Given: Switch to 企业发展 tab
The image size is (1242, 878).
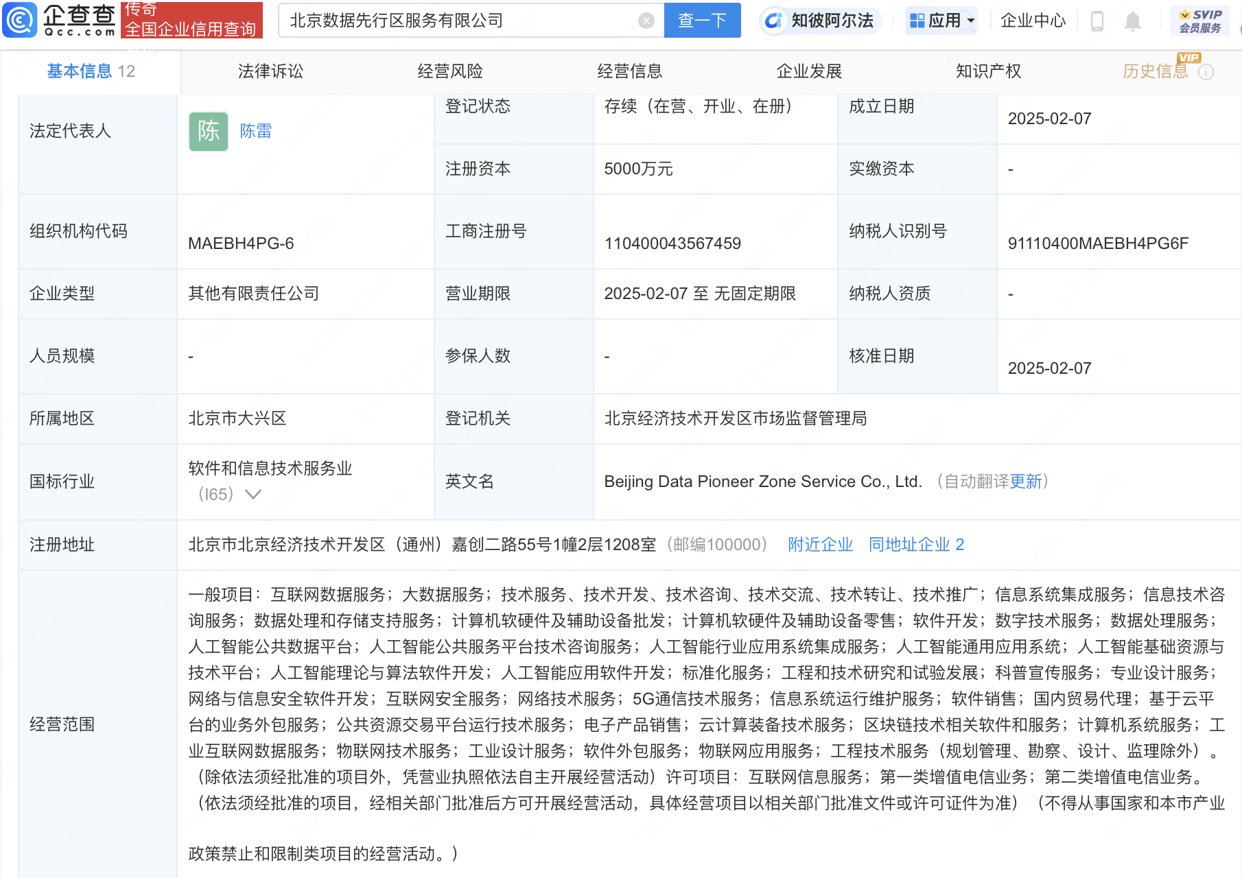Looking at the screenshot, I should (809, 71).
